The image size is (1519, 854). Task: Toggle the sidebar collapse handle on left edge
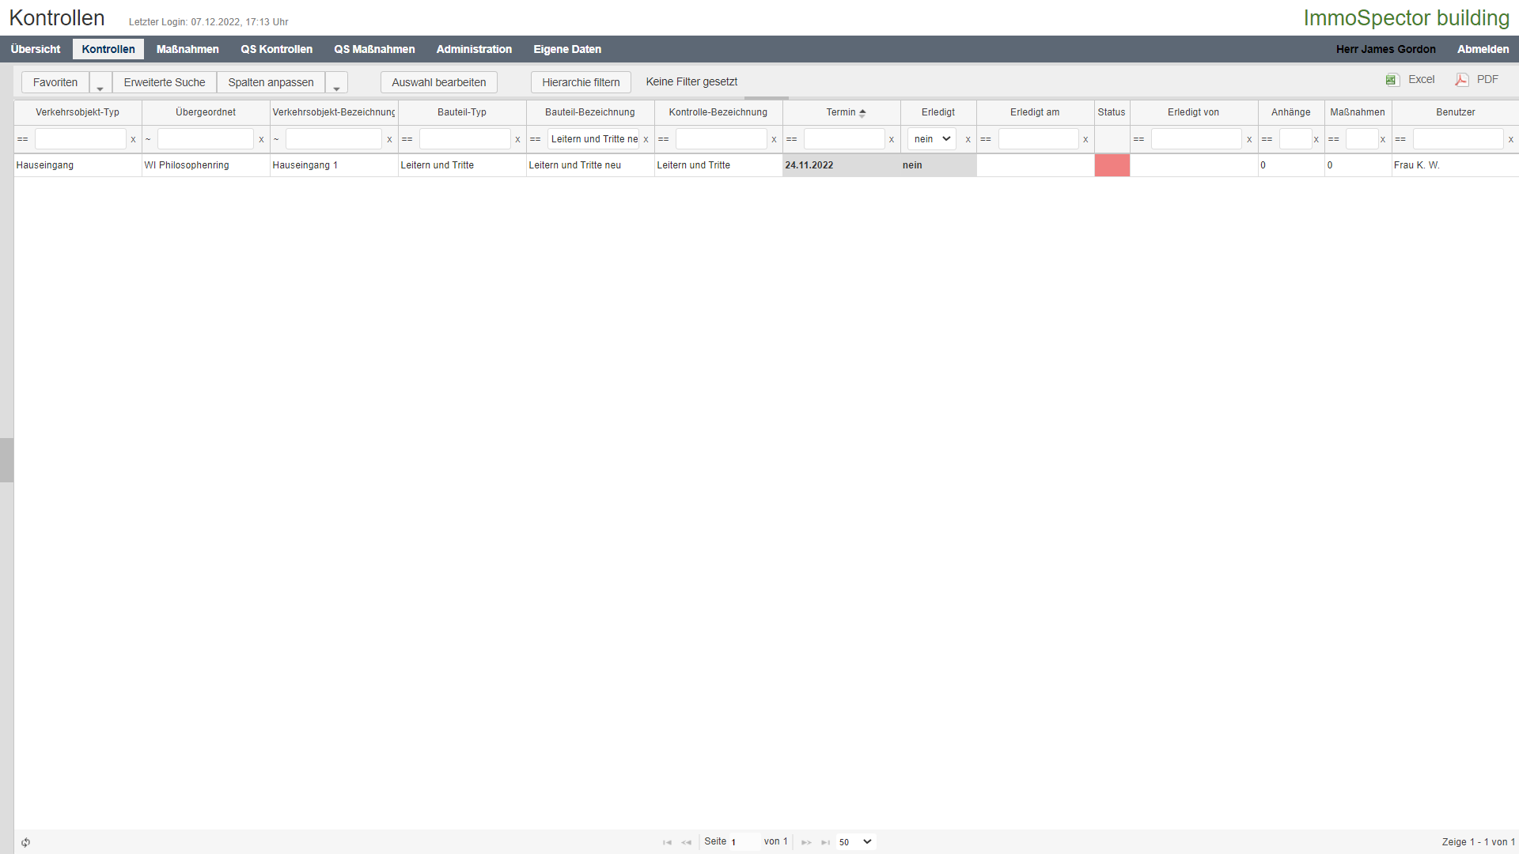click(6, 459)
